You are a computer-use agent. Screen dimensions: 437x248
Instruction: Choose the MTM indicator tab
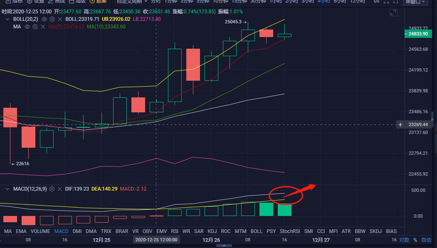[240, 231]
